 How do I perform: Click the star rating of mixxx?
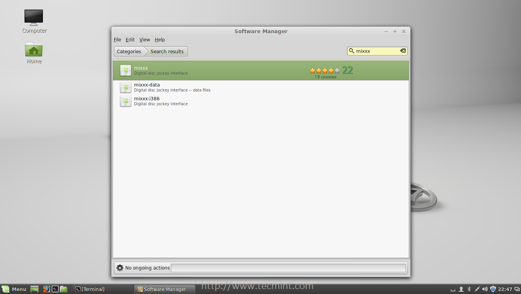click(x=325, y=70)
